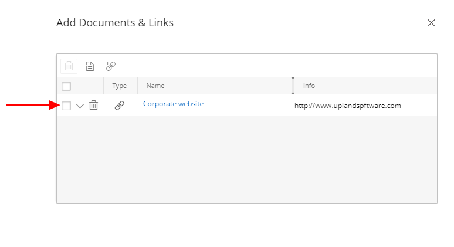
Task: Close the Add Documents & Links dialog
Action: (431, 23)
